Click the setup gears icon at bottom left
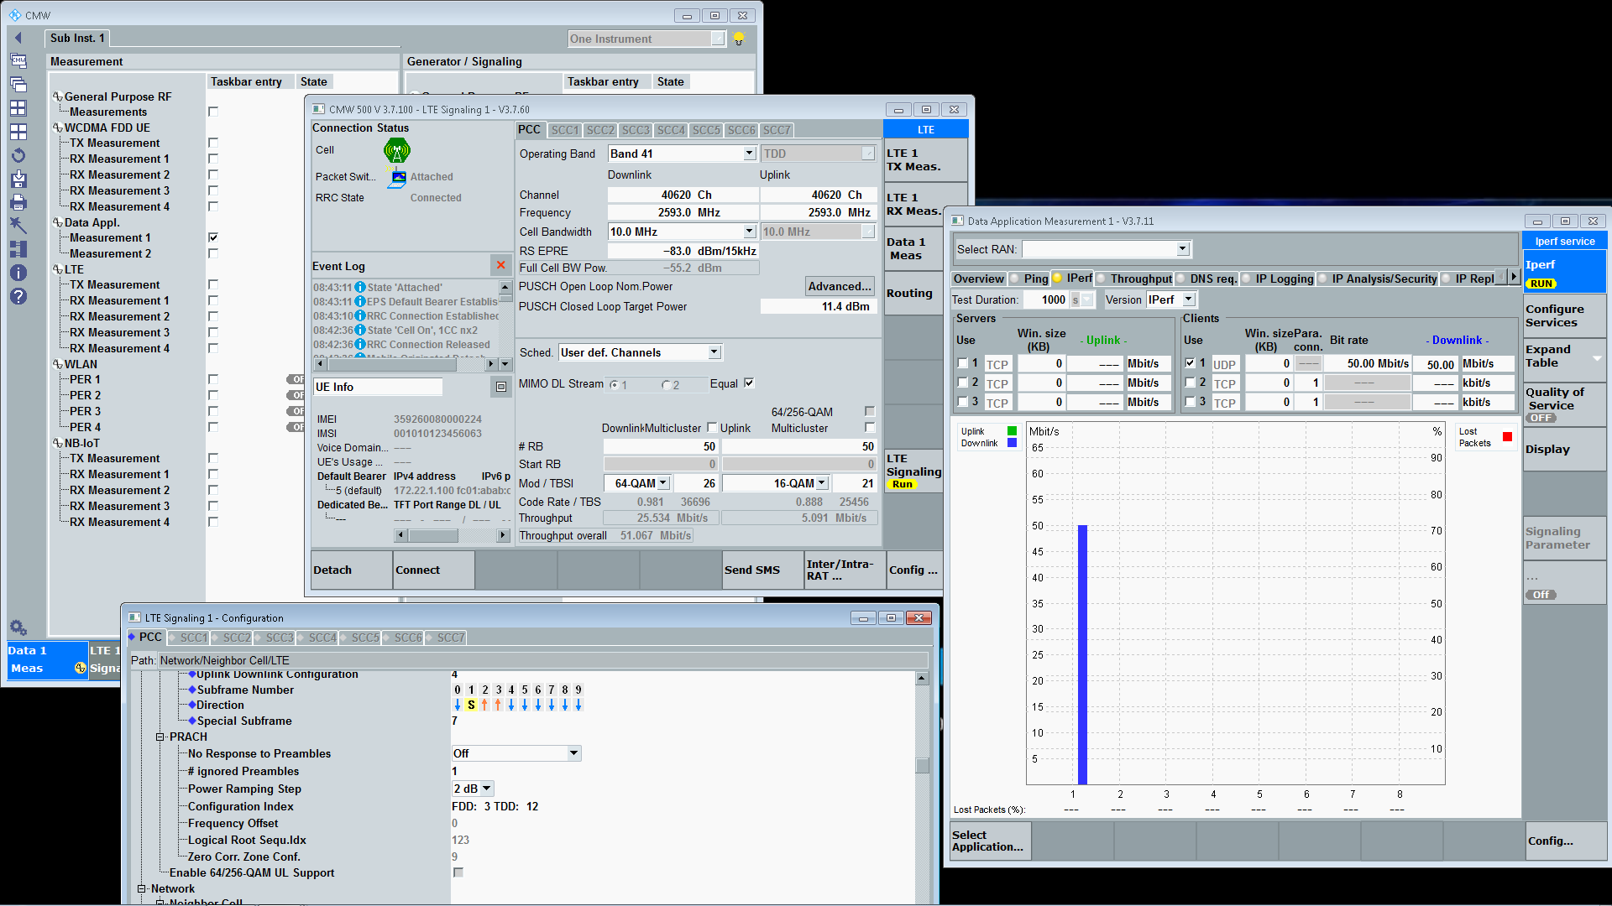1612x906 pixels. (x=18, y=627)
